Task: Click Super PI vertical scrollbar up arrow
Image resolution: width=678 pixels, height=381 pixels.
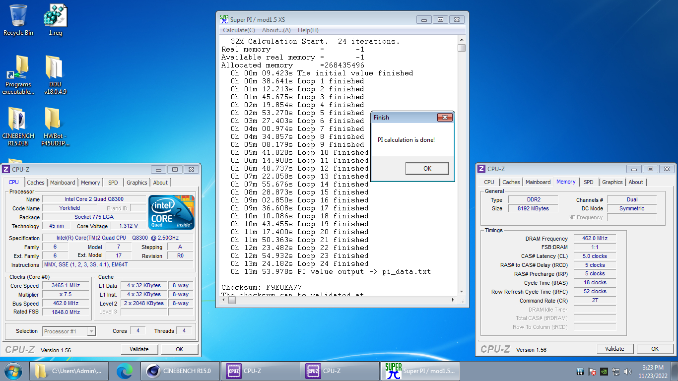Action: coord(462,39)
